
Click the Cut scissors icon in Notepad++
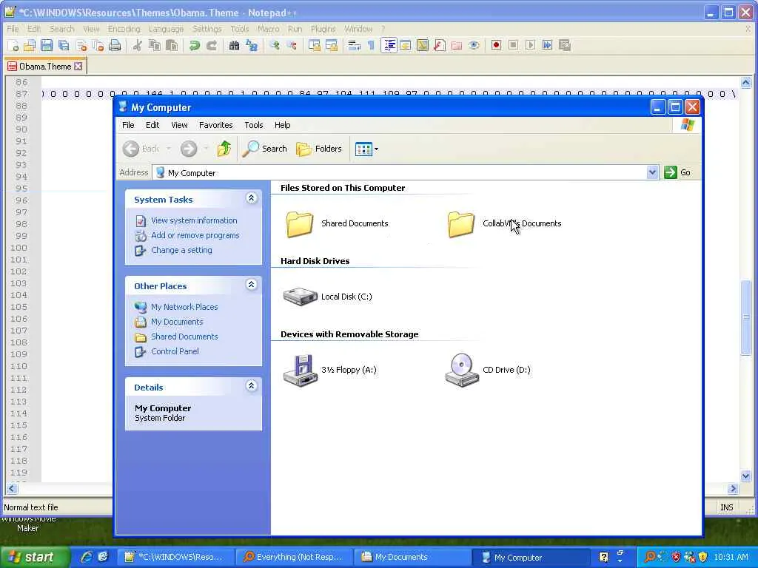click(x=138, y=45)
